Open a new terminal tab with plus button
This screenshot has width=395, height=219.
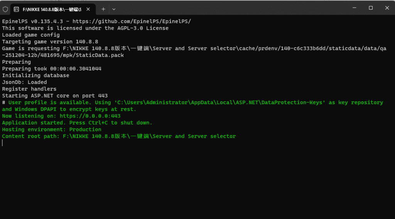[103, 9]
